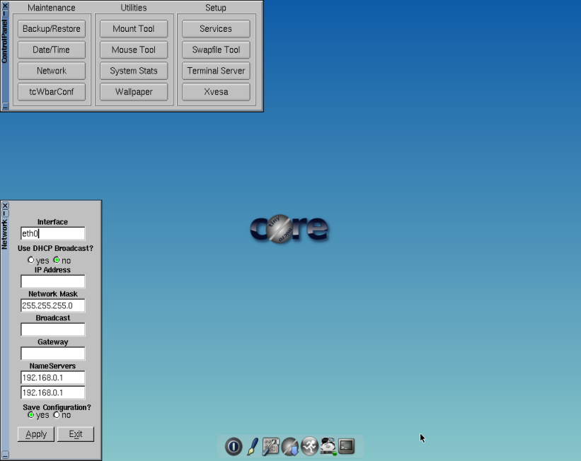Viewport: 581px width, 461px height.
Task: Exit the Network dialog
Action: click(x=76, y=434)
